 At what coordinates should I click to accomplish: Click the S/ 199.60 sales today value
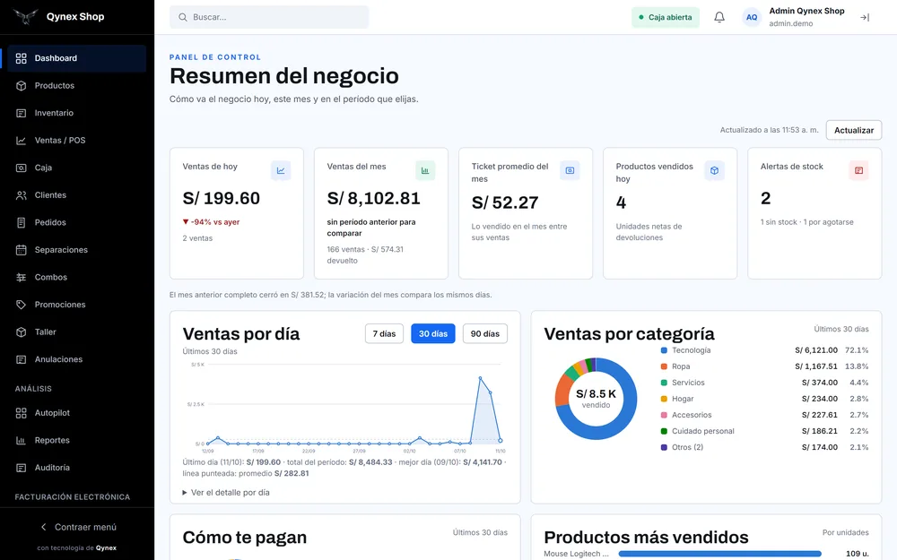(x=222, y=198)
